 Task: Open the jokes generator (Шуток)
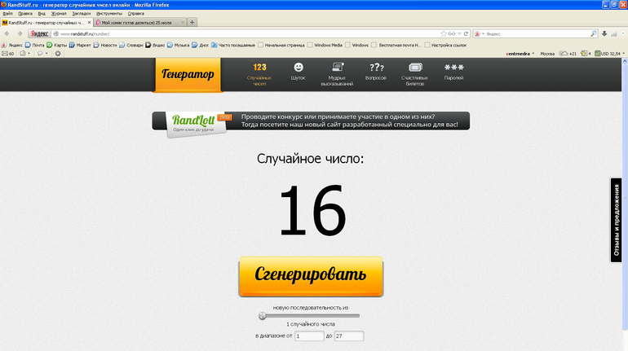[299, 72]
